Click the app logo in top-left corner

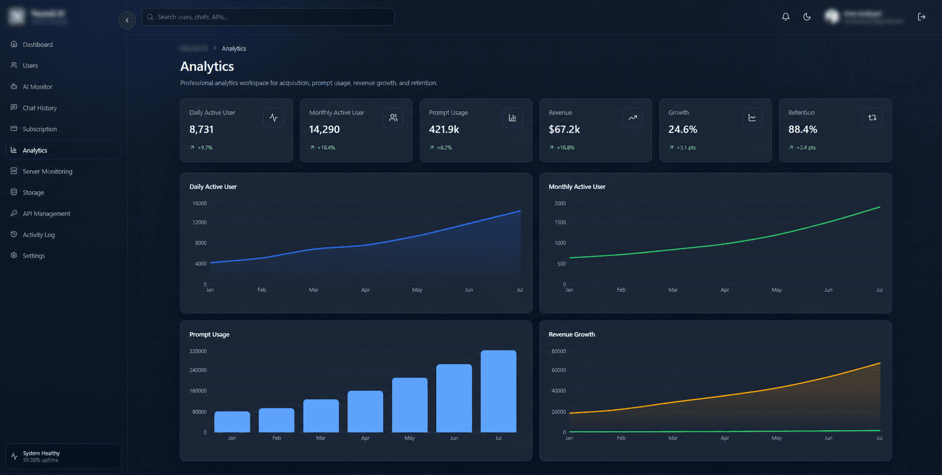click(x=17, y=17)
